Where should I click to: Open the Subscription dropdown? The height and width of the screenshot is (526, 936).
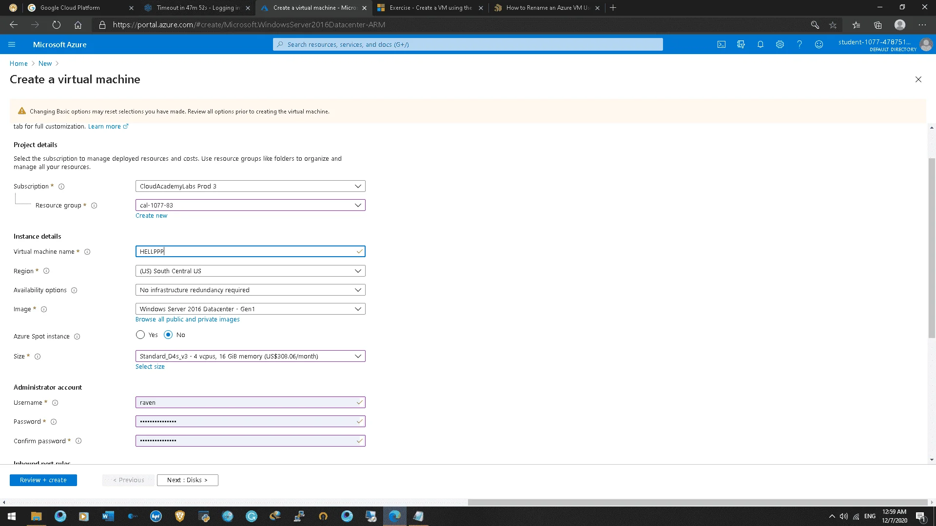point(250,186)
